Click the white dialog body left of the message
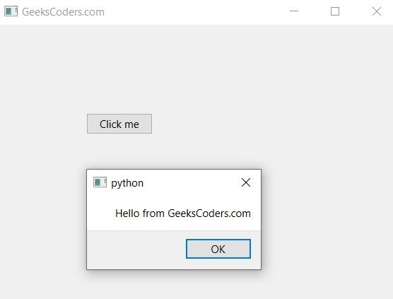Screen dimensions: 393x299 (101, 213)
